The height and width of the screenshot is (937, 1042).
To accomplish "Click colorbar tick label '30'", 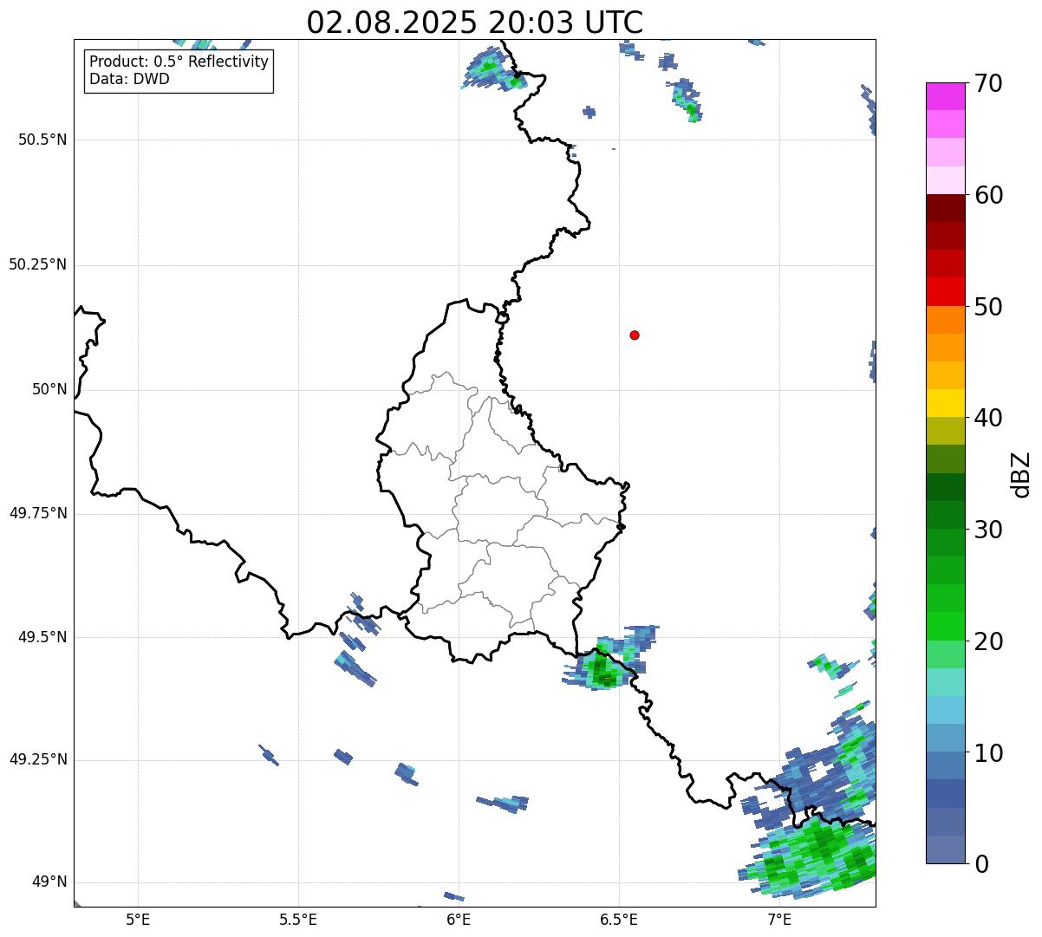I will [988, 530].
